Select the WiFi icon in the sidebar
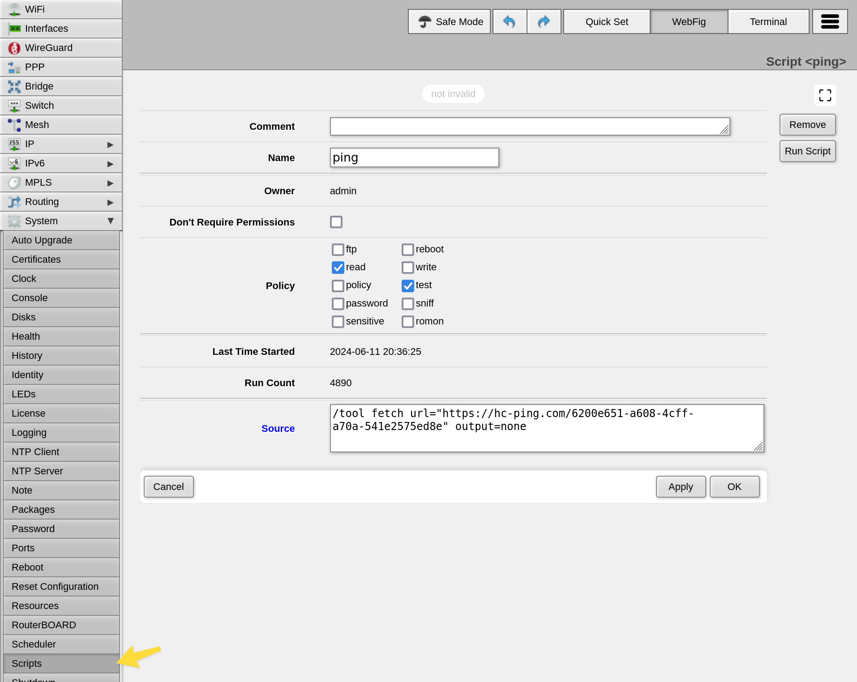This screenshot has height=682, width=857. (14, 9)
